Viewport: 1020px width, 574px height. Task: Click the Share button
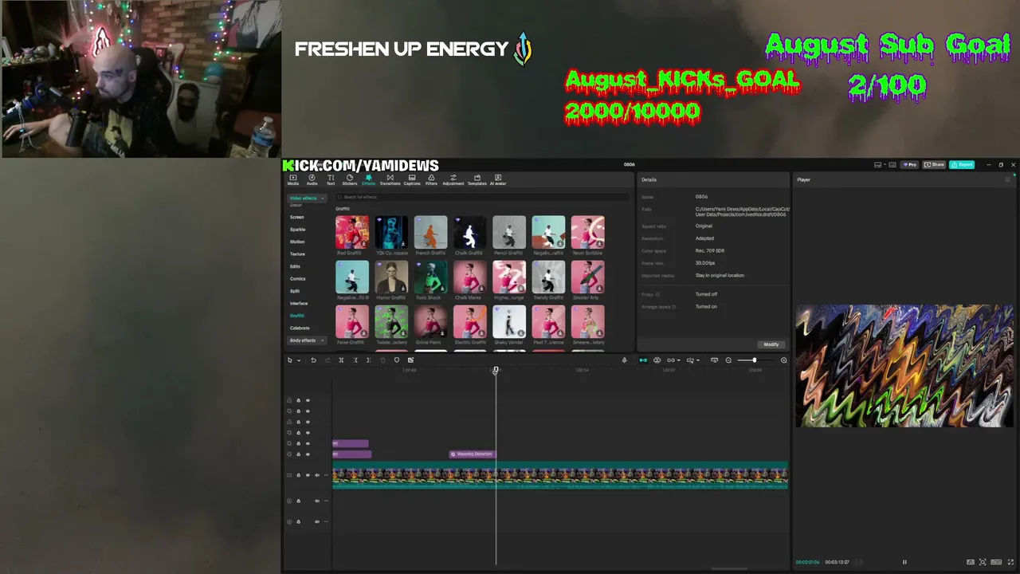935,165
